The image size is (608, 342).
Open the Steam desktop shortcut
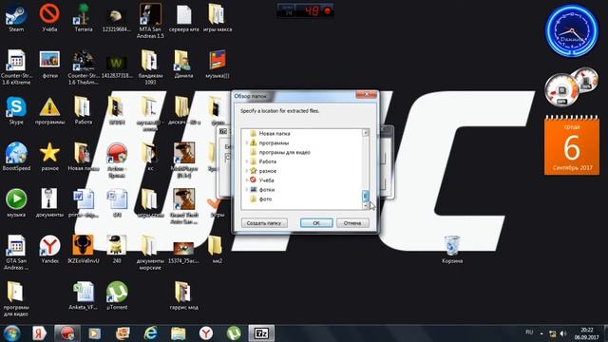(x=16, y=18)
